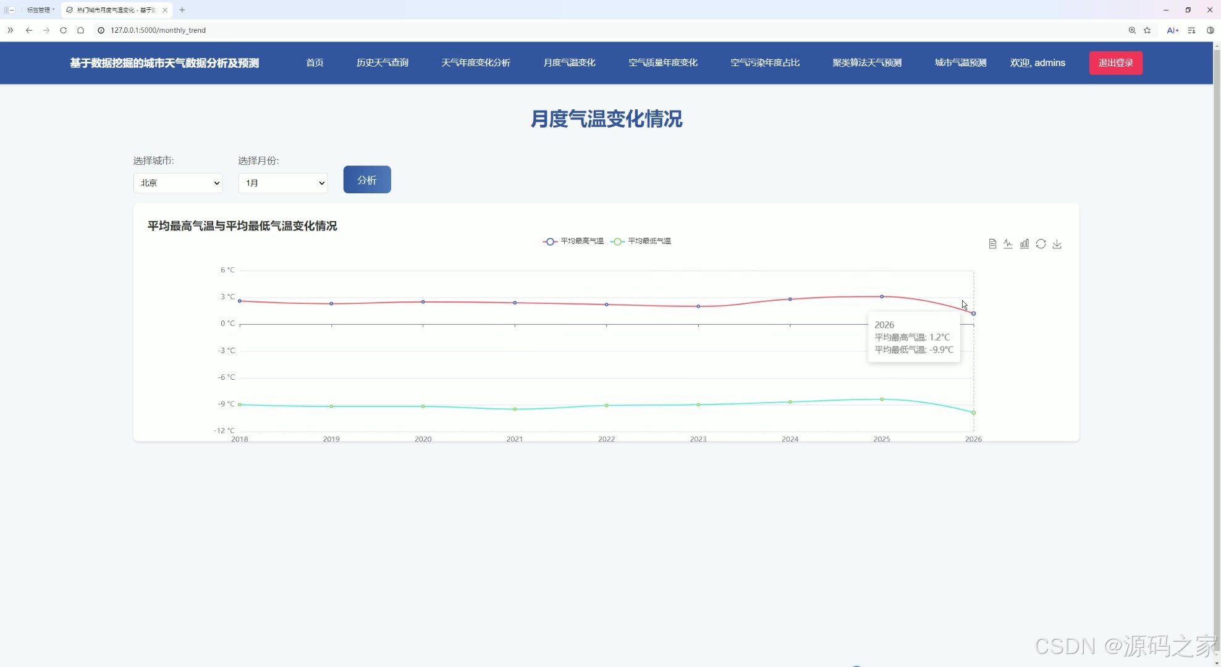1221x667 pixels.
Task: Expand the 选择城市 dropdown showing 北京
Action: coord(178,183)
